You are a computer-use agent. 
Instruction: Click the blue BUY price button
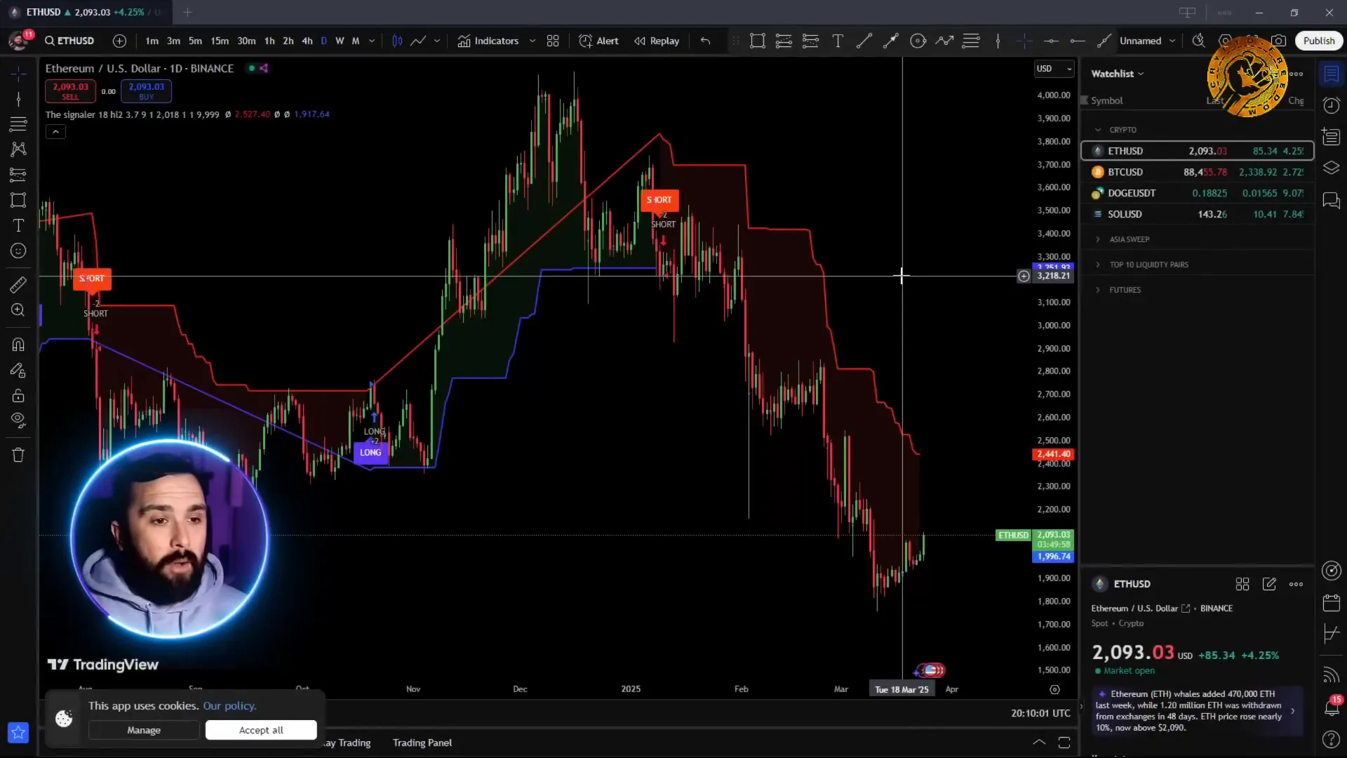[146, 91]
